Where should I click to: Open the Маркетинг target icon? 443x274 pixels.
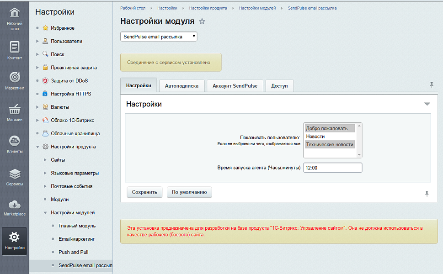[15, 77]
